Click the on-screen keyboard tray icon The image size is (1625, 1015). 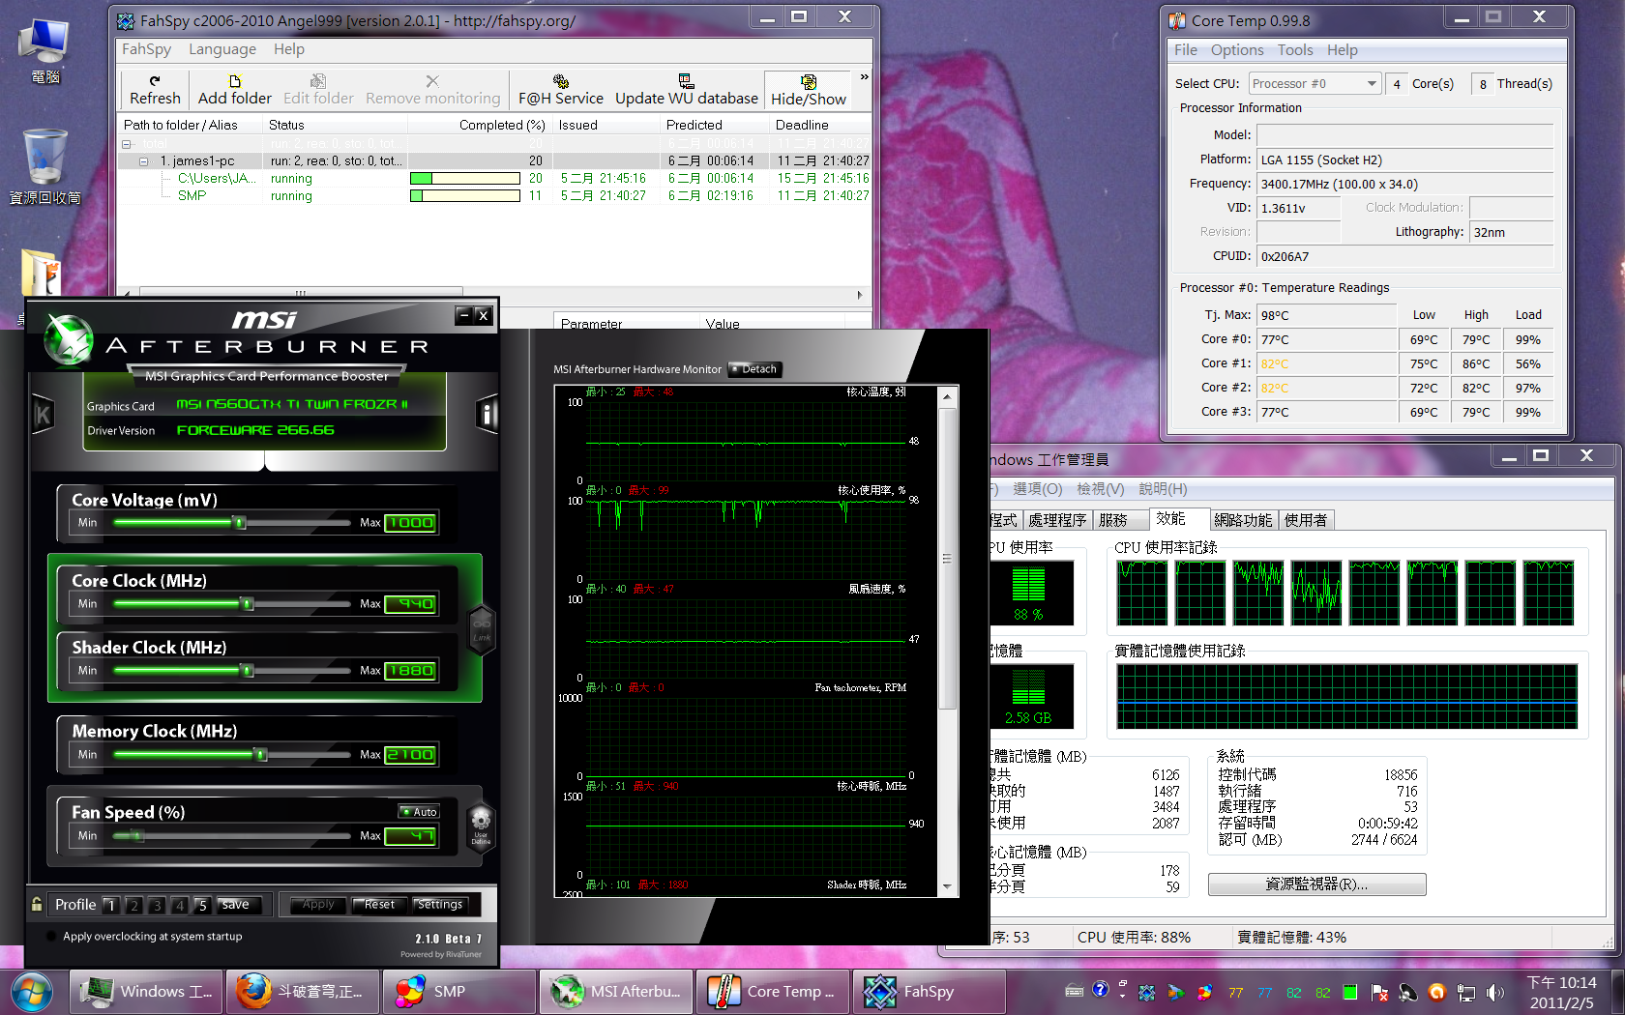(x=1074, y=990)
